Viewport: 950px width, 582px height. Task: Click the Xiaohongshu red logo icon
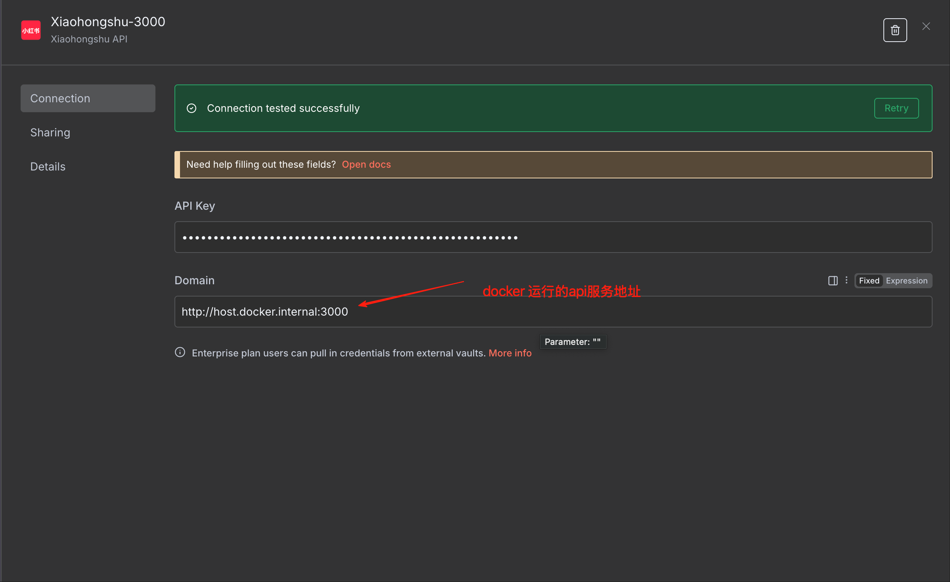point(31,31)
